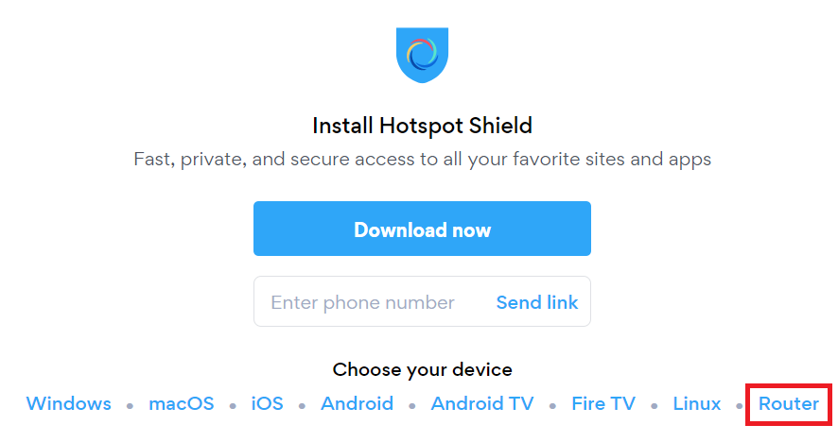Click the Hotspot Shield logo
This screenshot has height=442, width=838.
coord(422,55)
